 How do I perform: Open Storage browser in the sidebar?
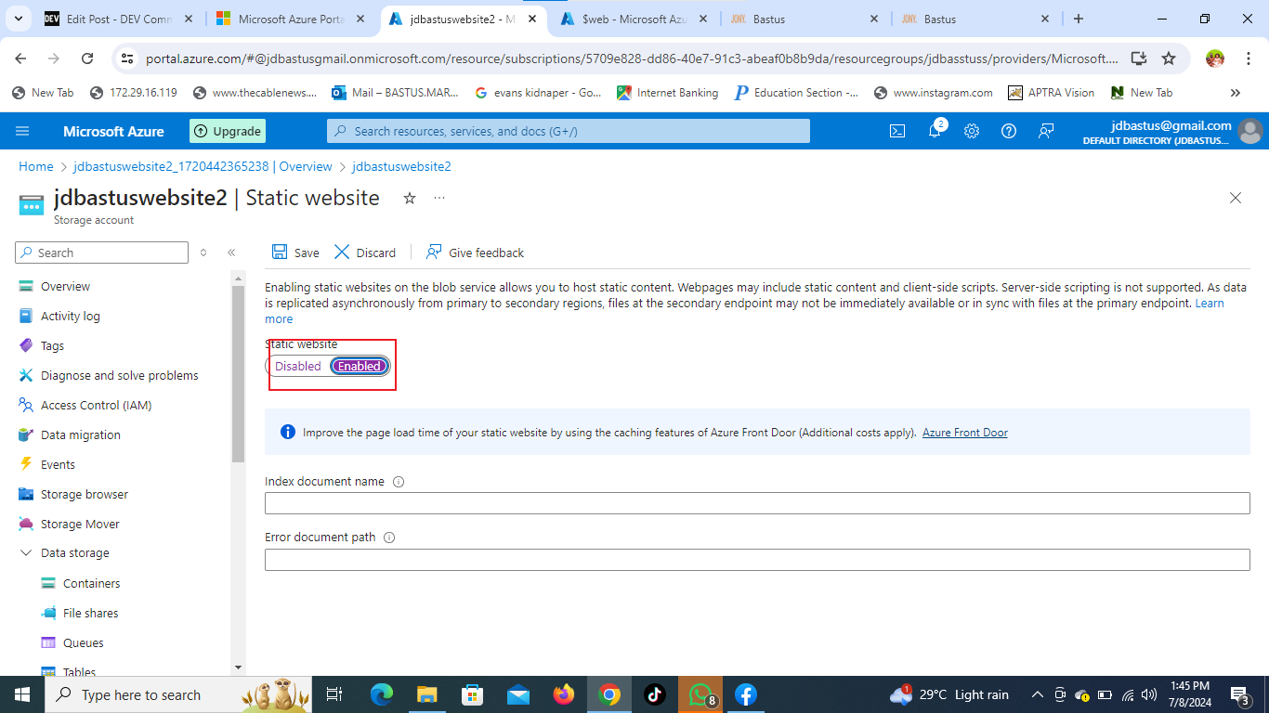point(84,495)
